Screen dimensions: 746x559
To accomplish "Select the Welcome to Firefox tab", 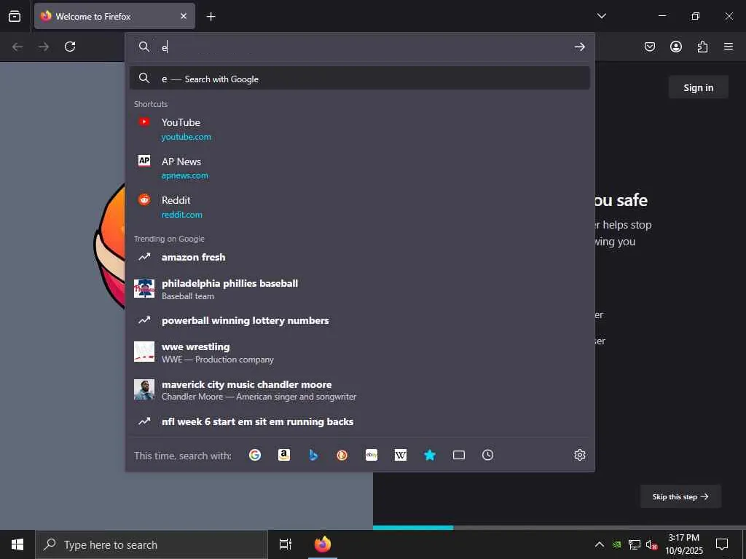I will click(x=114, y=16).
